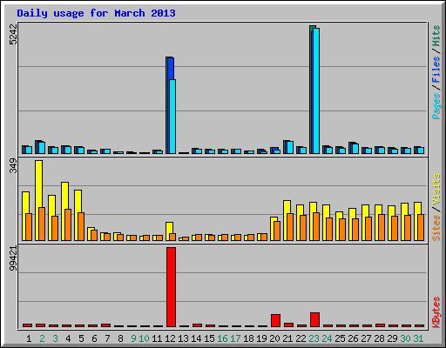Image resolution: width=446 pixels, height=348 pixels.
Task: Click day label 26 on x-axis
Action: pos(353,338)
